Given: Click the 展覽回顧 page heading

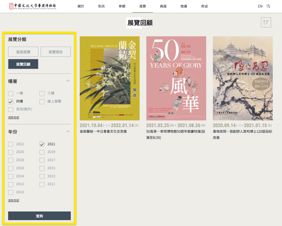Looking at the screenshot, I should (x=140, y=23).
